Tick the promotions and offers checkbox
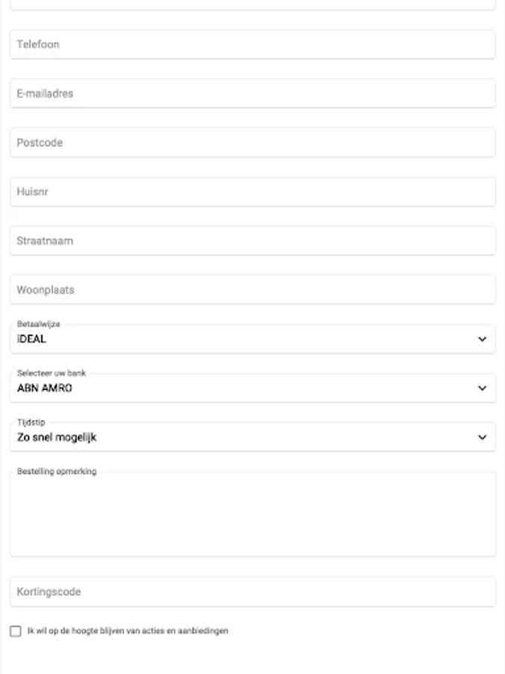Viewport: 505px width, 674px height. 16,631
